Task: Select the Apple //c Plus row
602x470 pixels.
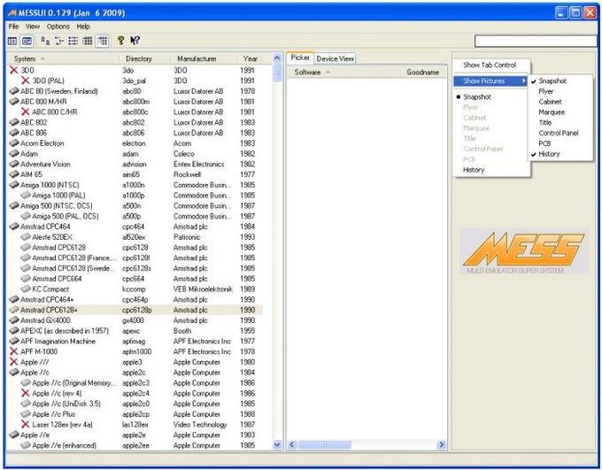Action: tap(135, 414)
